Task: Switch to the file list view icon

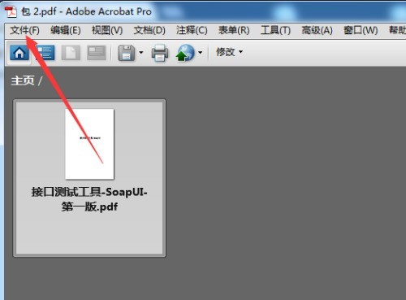Action: 45,53
